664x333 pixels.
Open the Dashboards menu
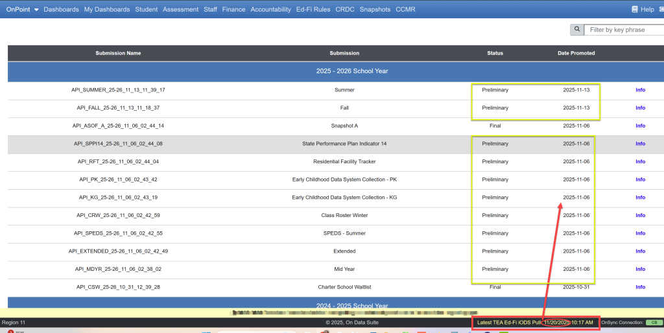coord(61,10)
